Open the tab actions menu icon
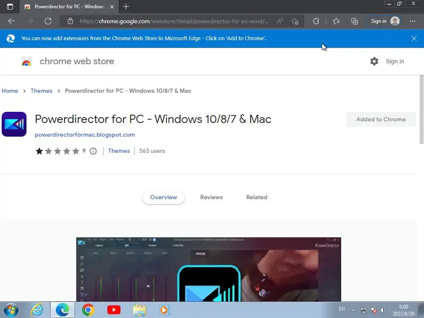Screen dimensions: 424x318 [x=10, y=7]
